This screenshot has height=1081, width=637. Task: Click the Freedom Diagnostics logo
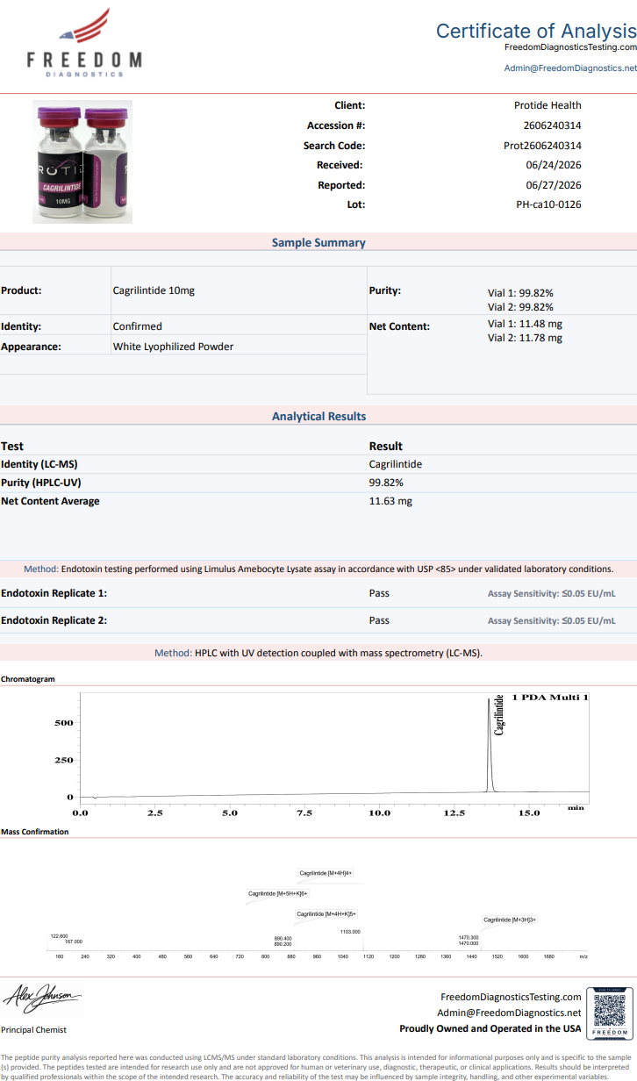click(x=84, y=43)
